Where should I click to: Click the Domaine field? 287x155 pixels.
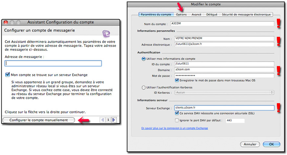224,69
